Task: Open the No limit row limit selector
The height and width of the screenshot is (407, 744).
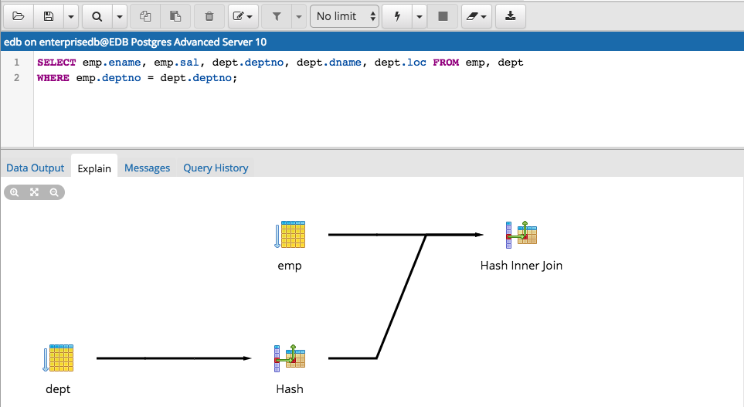Action: [x=345, y=16]
